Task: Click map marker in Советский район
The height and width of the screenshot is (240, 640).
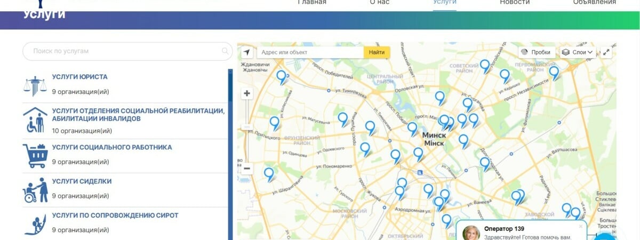Action: click(x=485, y=66)
